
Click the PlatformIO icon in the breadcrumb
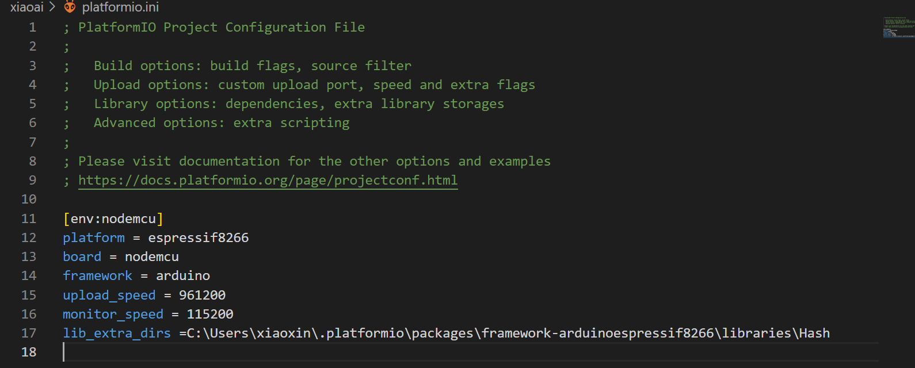point(70,7)
